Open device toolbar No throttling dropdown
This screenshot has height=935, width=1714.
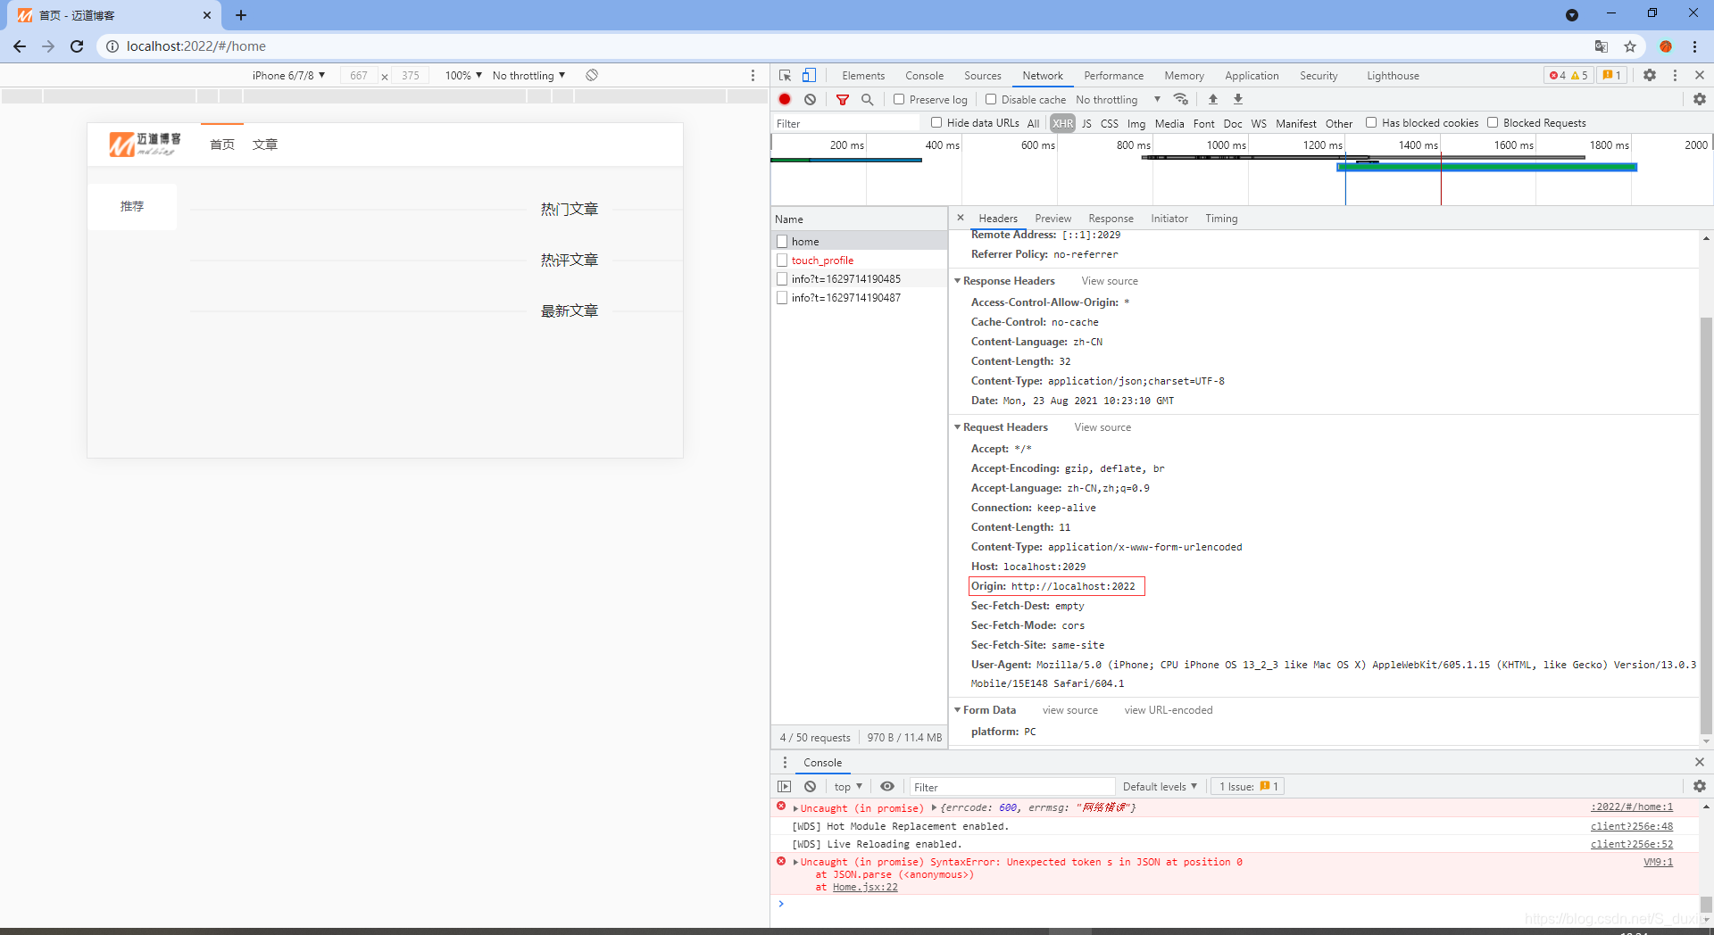click(528, 76)
